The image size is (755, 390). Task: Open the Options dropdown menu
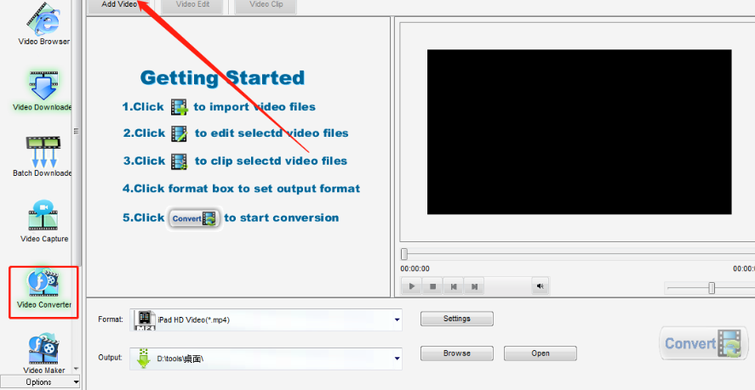[x=40, y=382]
